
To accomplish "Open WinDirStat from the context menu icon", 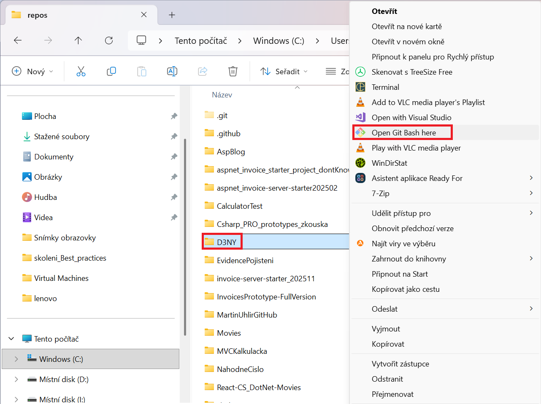I will point(360,163).
